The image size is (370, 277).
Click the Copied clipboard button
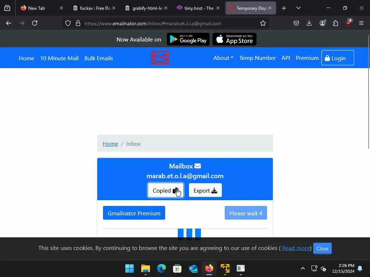coord(165,190)
